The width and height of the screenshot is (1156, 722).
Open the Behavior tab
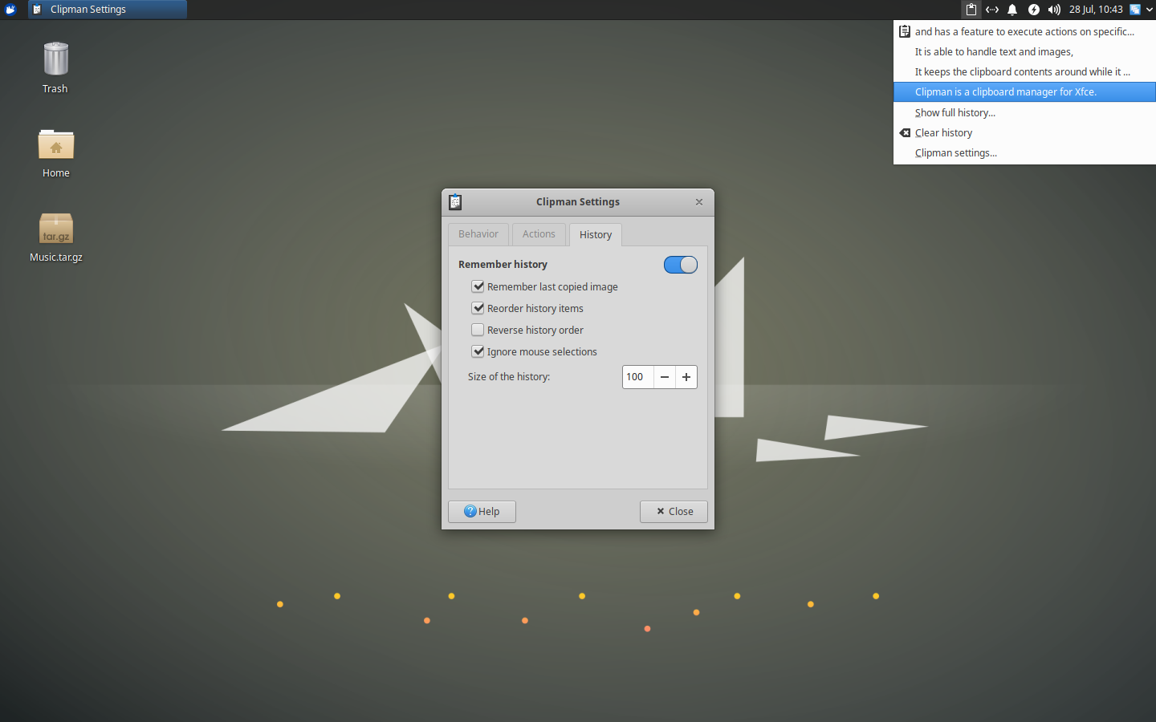click(x=478, y=234)
